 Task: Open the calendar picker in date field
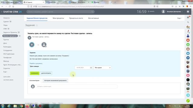coord(91,67)
